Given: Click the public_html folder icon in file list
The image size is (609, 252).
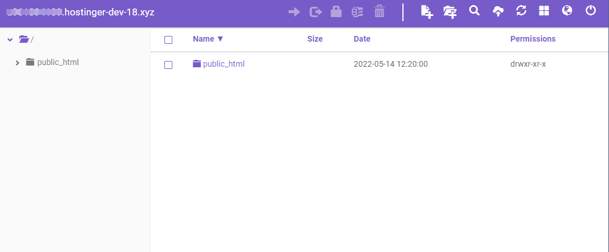Looking at the screenshot, I should (x=197, y=64).
